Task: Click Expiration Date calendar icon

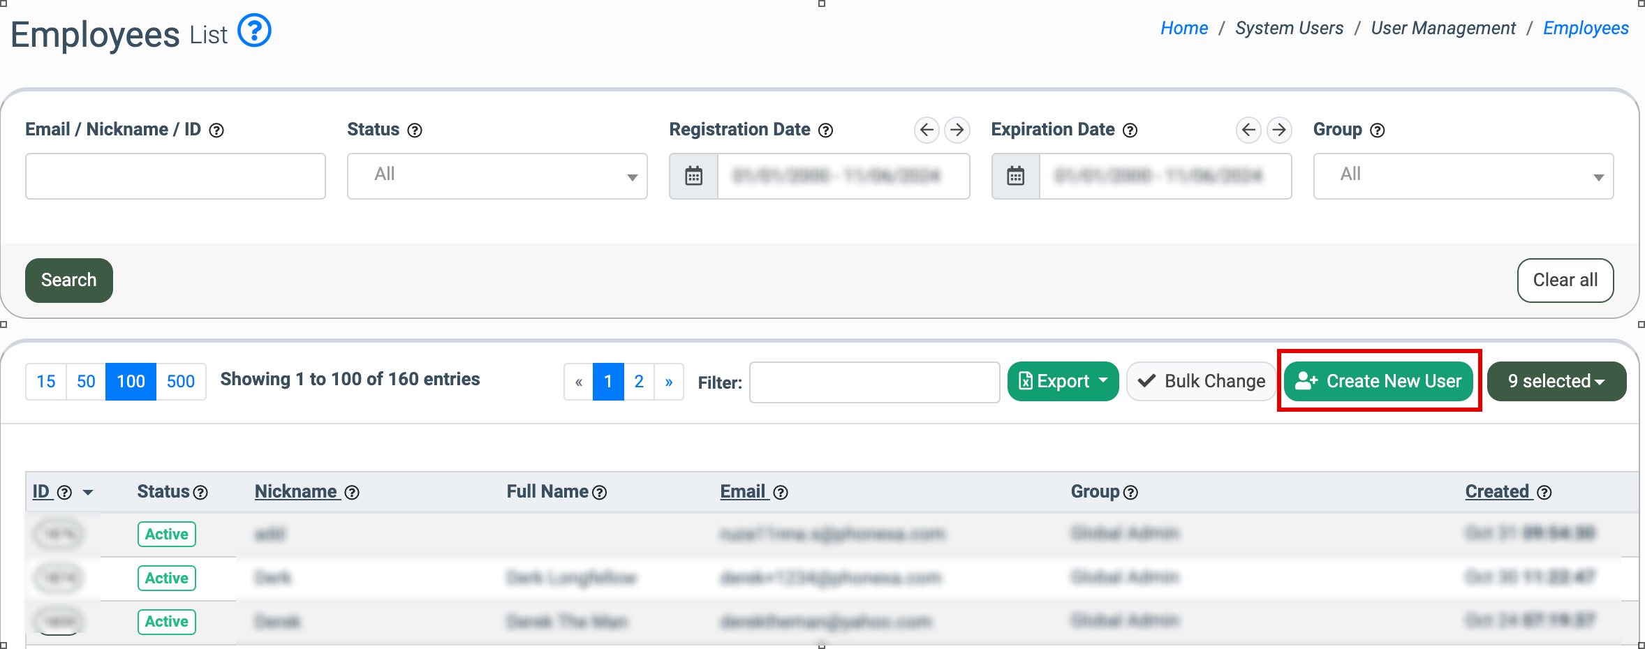Action: click(1016, 176)
